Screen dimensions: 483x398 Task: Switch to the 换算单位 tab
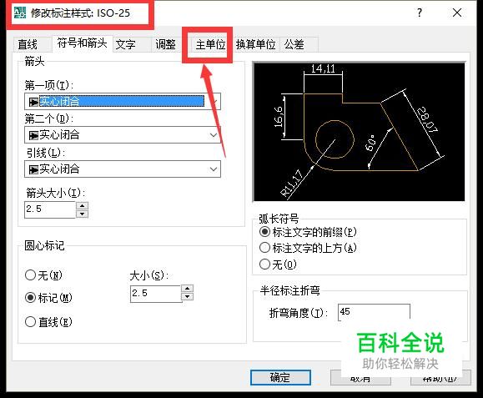[255, 44]
